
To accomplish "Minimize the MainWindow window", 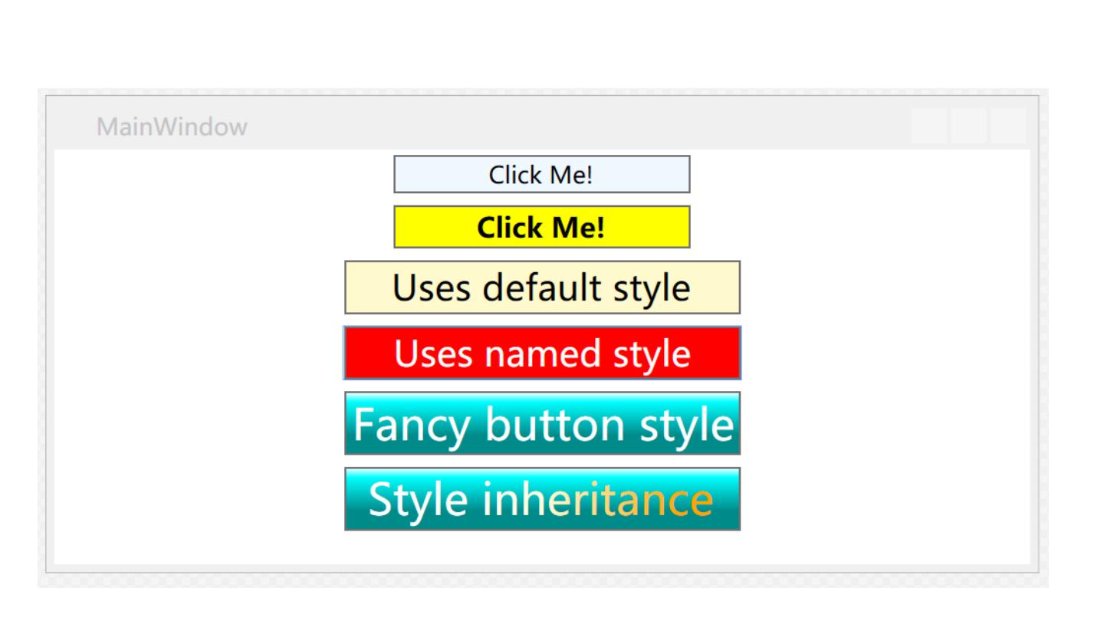I will [x=929, y=127].
